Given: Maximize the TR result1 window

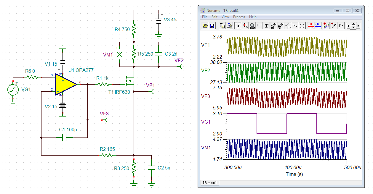Looking at the screenshot, I should [347, 10].
